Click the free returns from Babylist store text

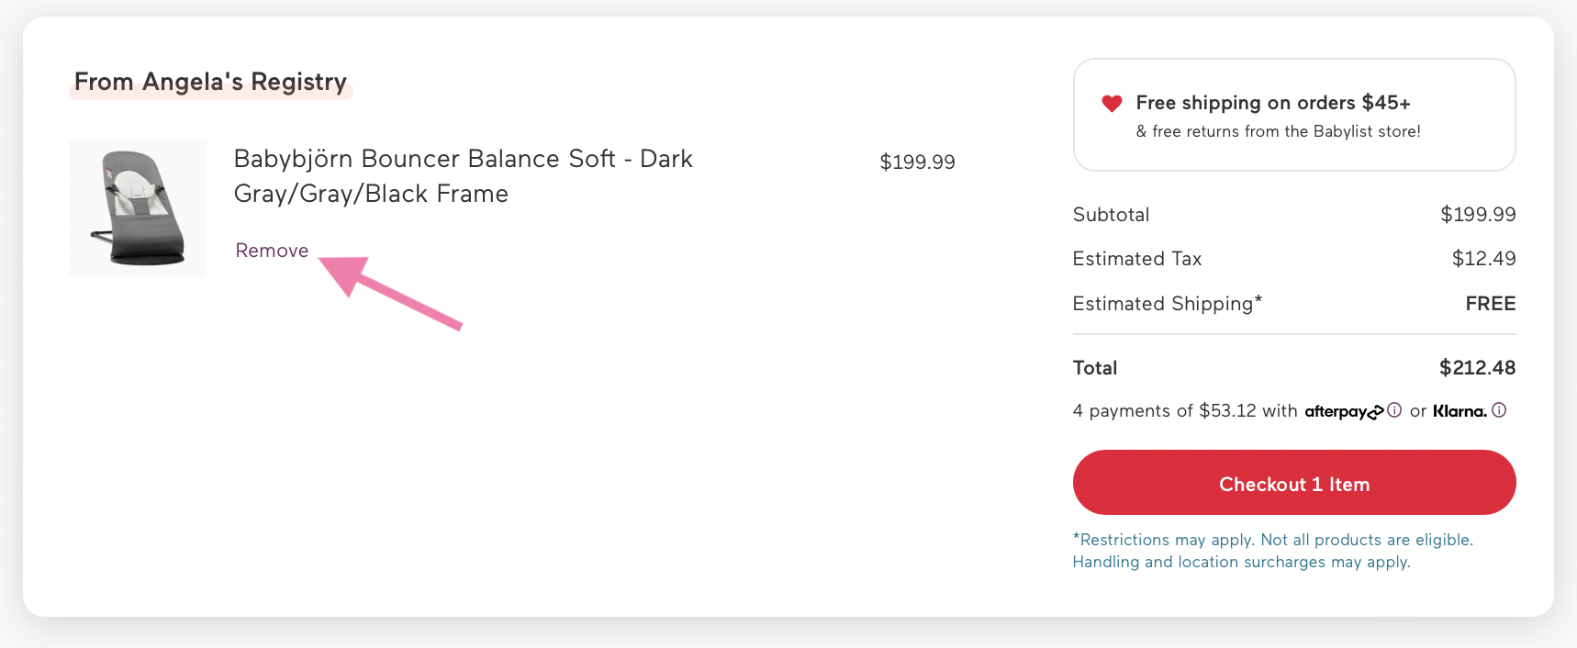click(x=1278, y=131)
